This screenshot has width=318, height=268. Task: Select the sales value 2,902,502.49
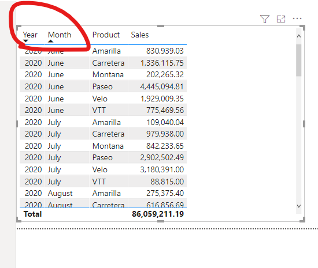point(162,158)
